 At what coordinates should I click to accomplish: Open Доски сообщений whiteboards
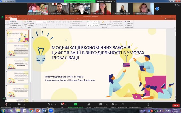pyautogui.click(x=135, y=105)
